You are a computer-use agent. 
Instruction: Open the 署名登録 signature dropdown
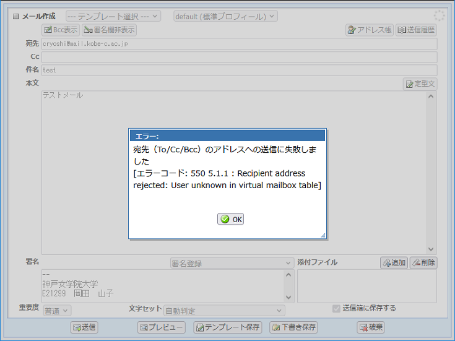coord(232,263)
